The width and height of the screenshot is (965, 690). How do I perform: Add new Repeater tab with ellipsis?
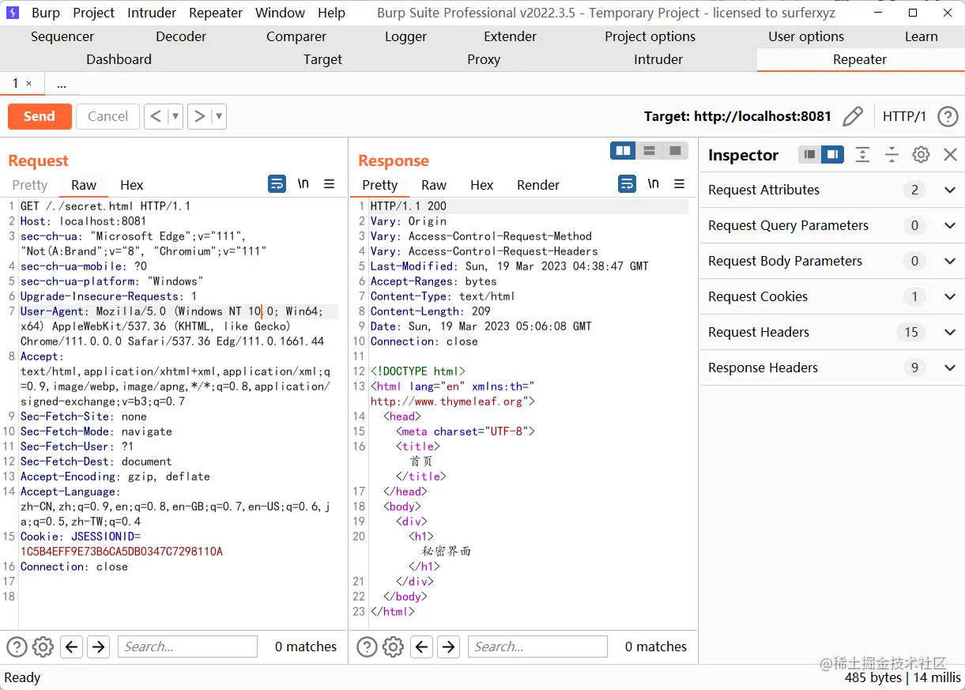point(62,84)
